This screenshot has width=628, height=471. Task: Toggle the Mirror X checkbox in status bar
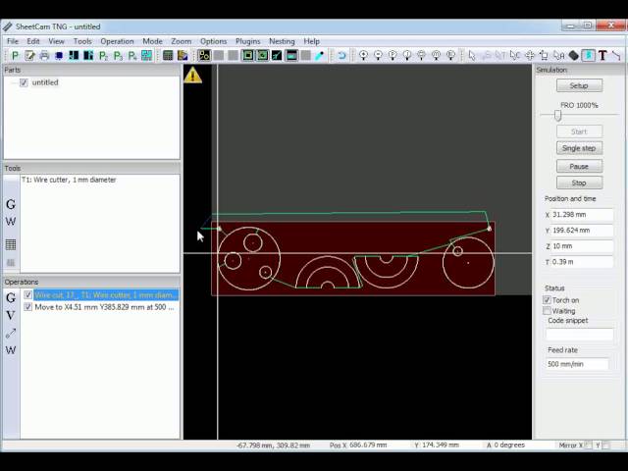pyautogui.click(x=588, y=445)
